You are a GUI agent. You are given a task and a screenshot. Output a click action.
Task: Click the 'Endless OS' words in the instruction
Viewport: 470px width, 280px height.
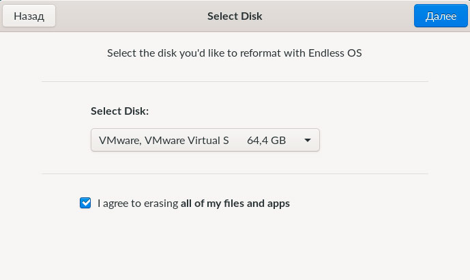(x=334, y=53)
